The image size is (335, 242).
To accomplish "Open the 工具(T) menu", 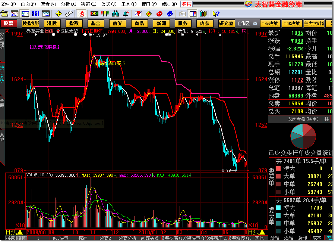I will point(129,4).
